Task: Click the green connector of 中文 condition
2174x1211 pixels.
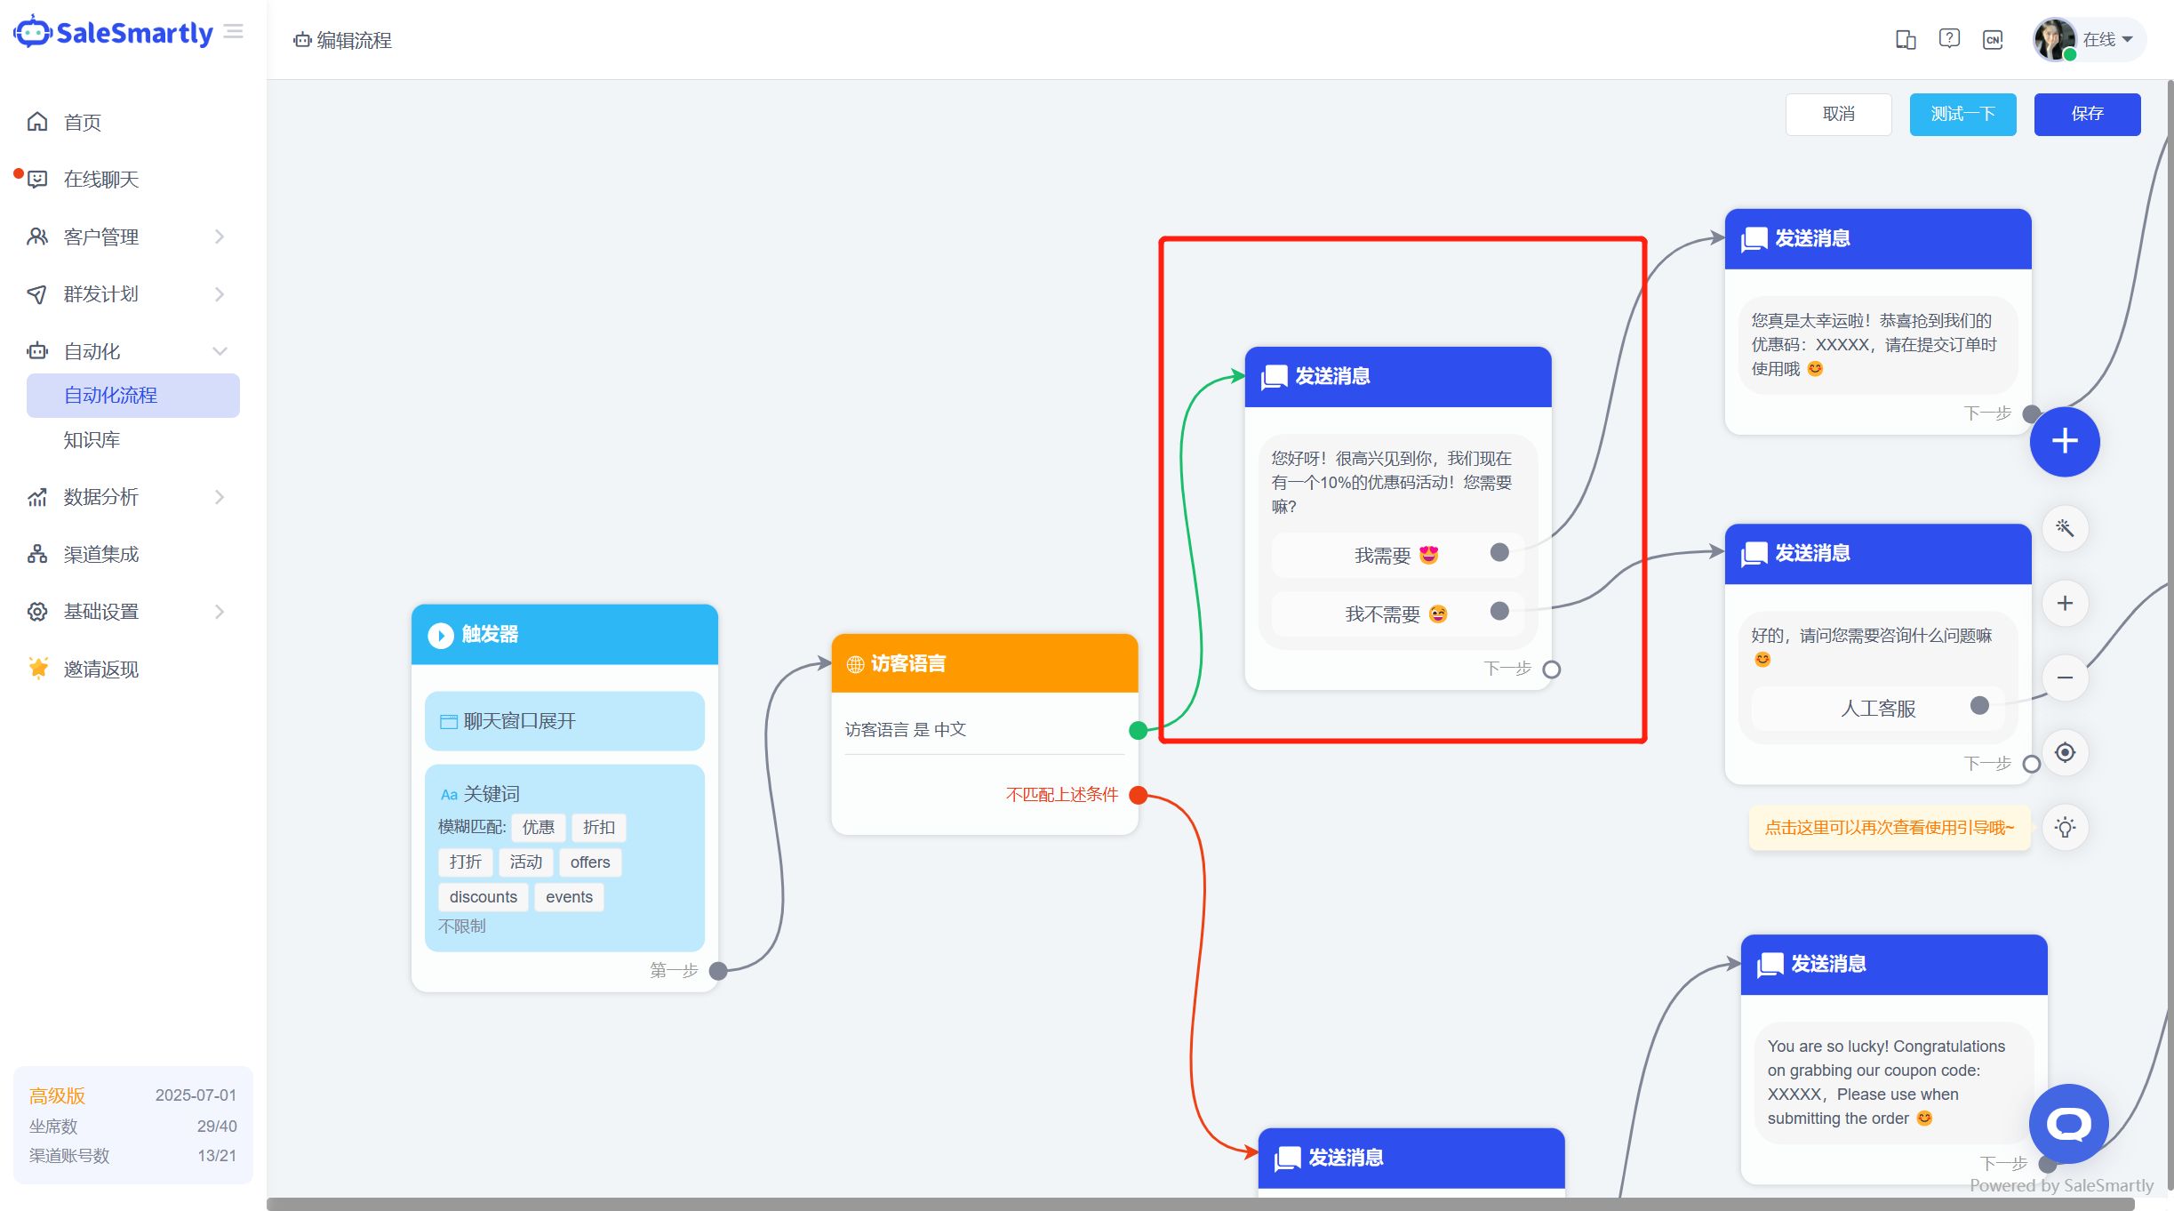Action: click(x=1138, y=731)
